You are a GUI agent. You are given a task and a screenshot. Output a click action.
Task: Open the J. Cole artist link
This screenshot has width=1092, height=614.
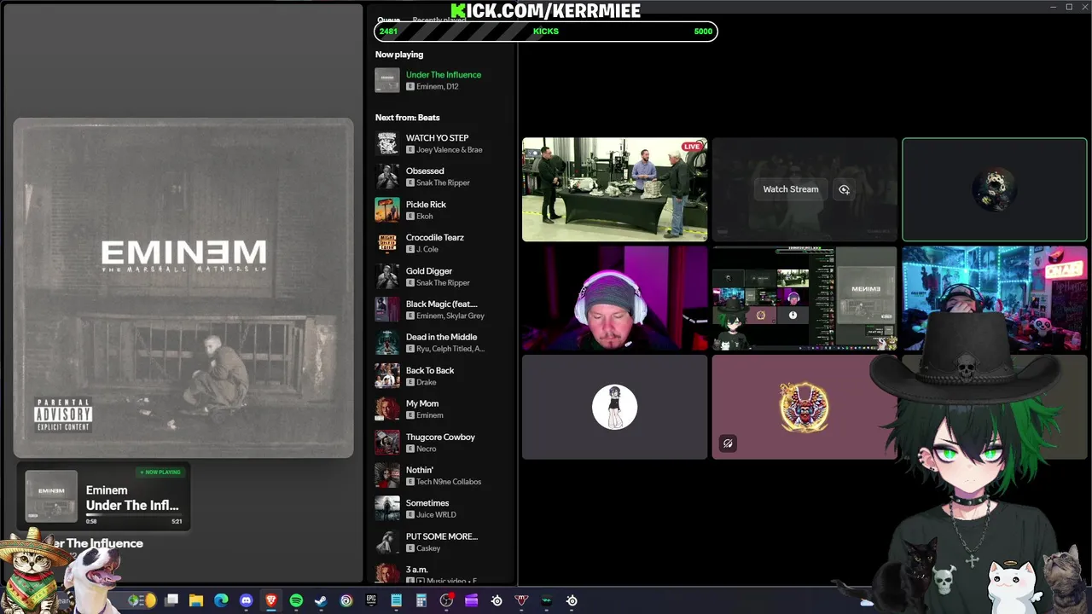tap(427, 249)
